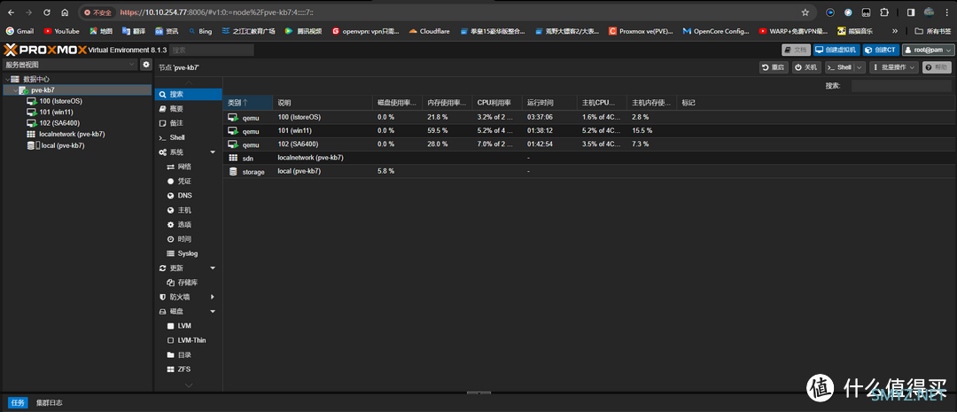
Task: Select 搜索 search in node menu
Action: click(x=188, y=95)
